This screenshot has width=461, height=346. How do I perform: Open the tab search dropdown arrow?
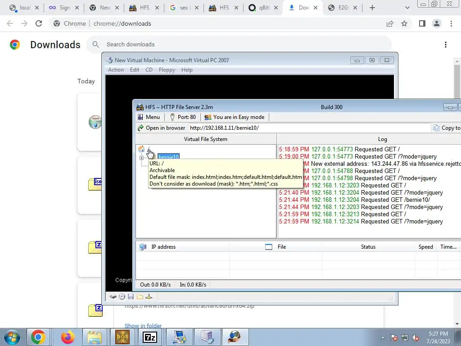407,8
